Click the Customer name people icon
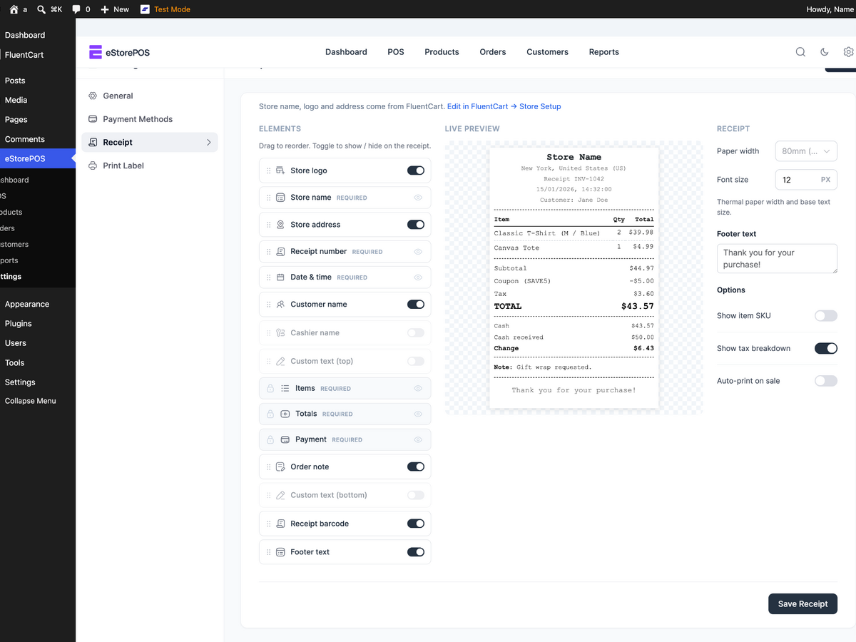This screenshot has height=642, width=856. [x=280, y=305]
